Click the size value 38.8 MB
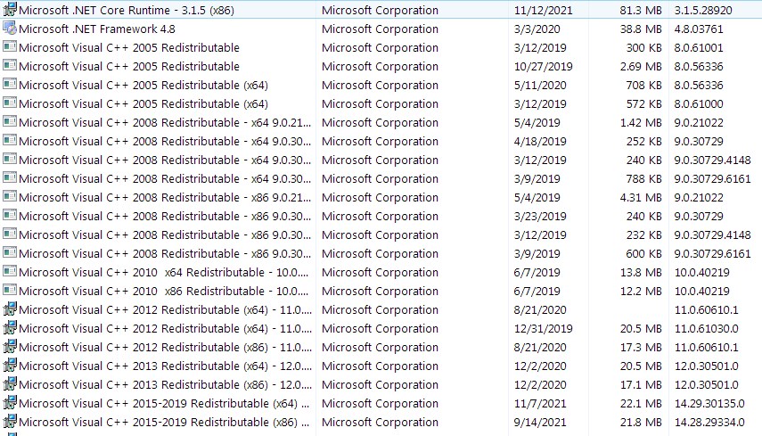Screen dimensions: 762x436 point(641,29)
